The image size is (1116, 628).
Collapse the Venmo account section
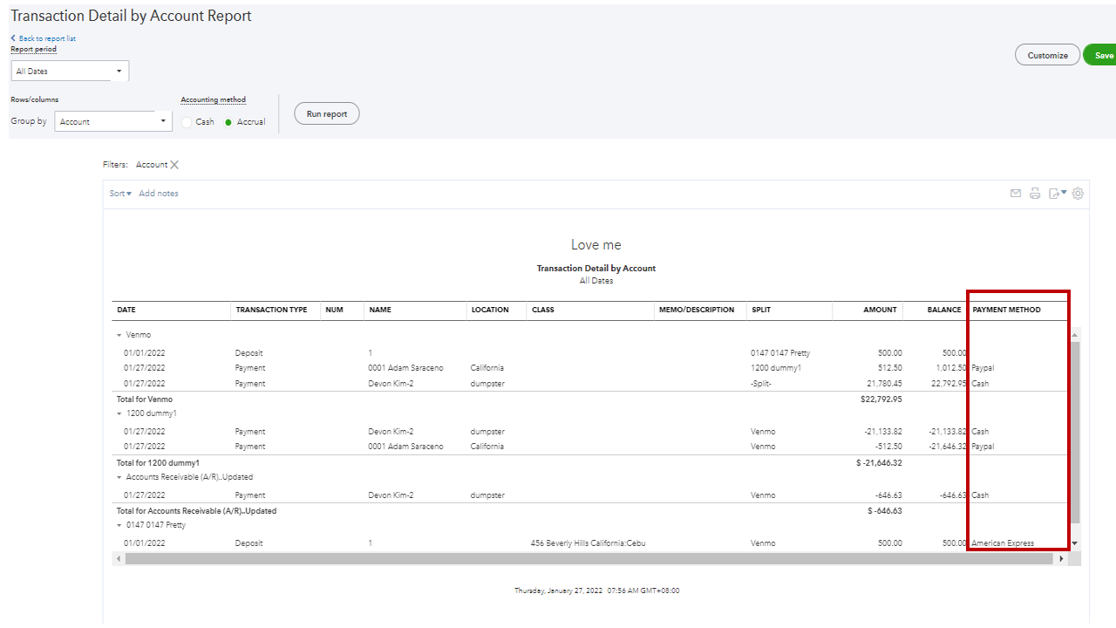tap(119, 333)
